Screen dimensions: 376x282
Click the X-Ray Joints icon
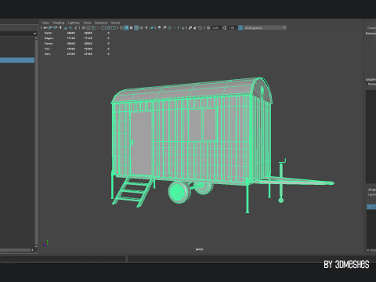[201, 27]
